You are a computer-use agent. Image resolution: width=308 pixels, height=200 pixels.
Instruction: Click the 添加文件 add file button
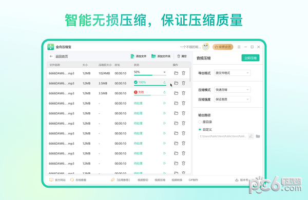[139, 56]
